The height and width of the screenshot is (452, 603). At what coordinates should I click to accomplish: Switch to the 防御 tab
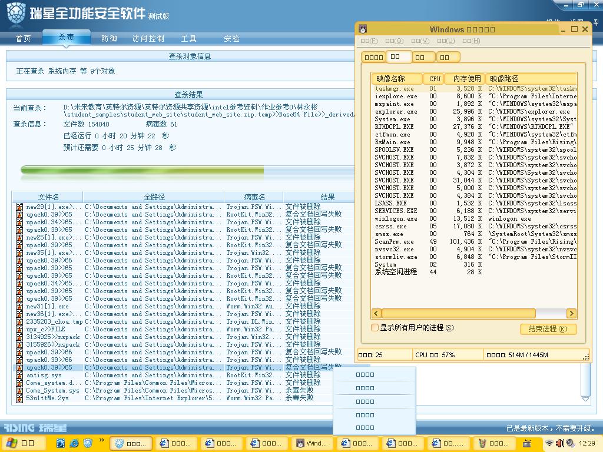(109, 38)
